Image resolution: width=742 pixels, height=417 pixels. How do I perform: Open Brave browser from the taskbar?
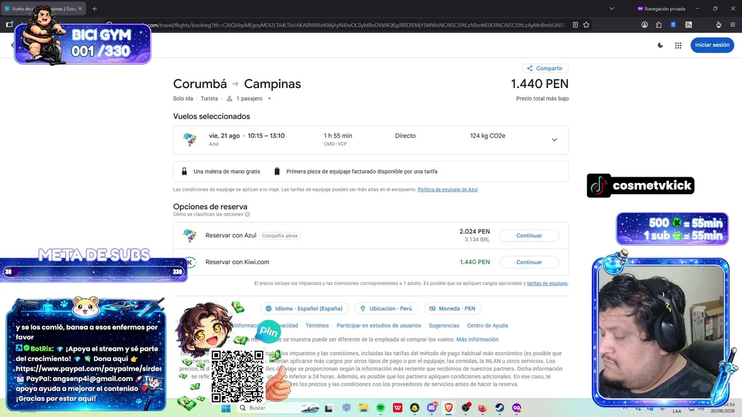pyautogui.click(x=449, y=408)
